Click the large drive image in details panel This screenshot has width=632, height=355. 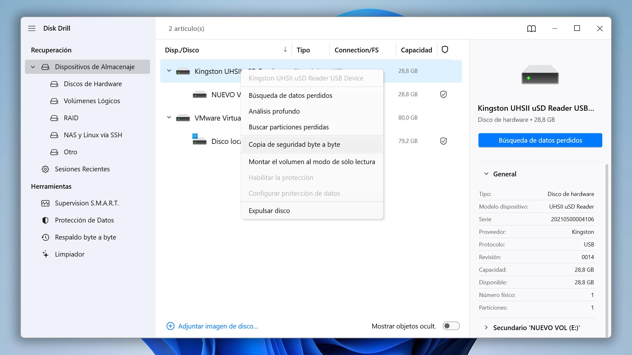click(540, 74)
